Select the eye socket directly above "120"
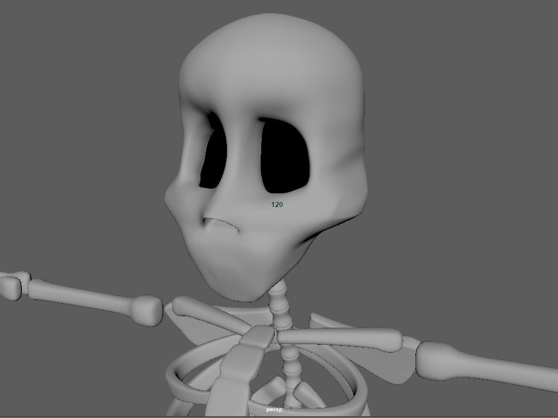 pos(285,156)
